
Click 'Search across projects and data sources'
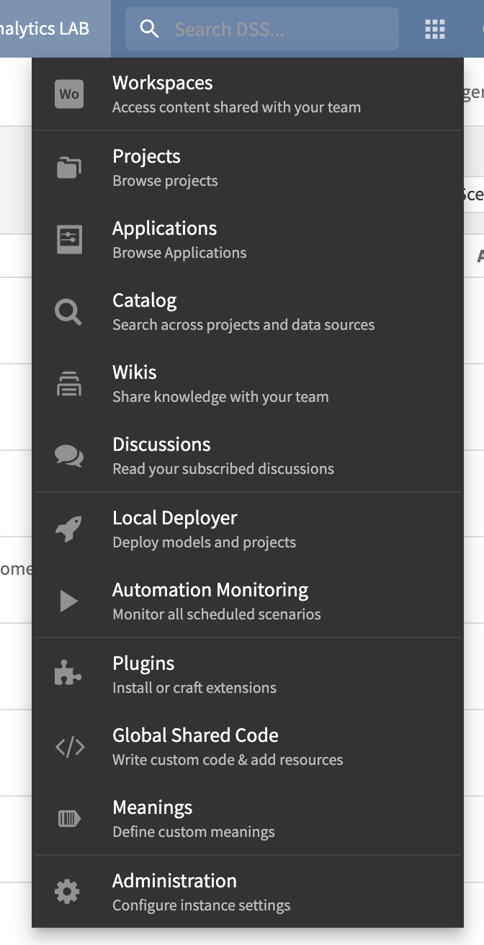(x=243, y=325)
